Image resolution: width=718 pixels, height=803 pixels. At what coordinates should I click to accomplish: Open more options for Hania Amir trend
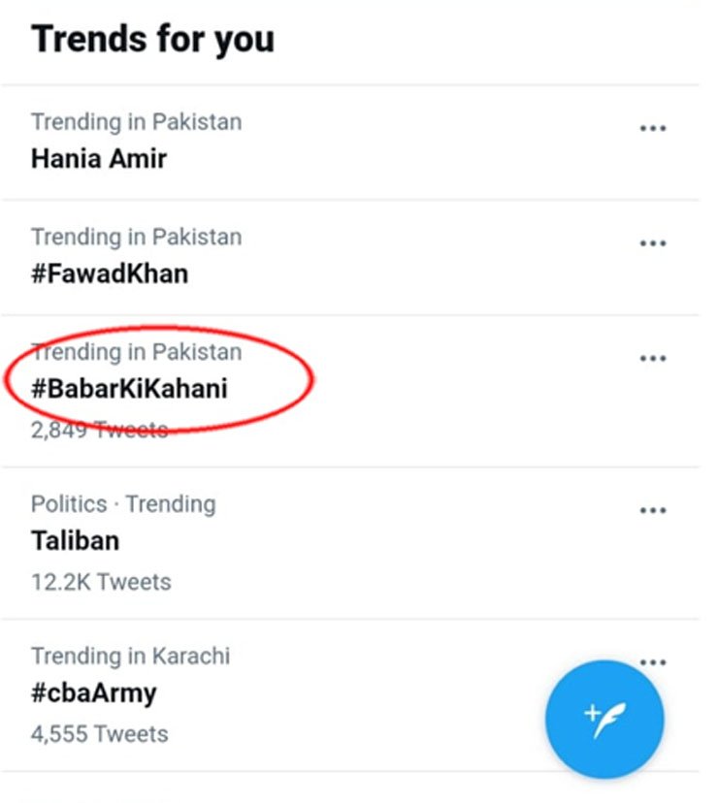coord(653,129)
